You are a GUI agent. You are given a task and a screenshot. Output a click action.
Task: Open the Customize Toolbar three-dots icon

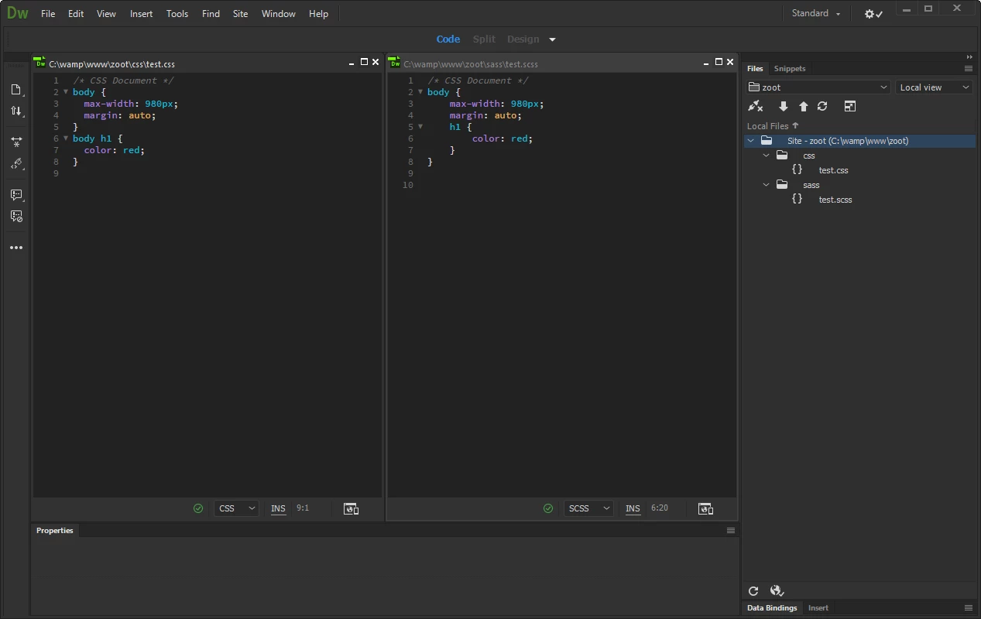coord(16,248)
